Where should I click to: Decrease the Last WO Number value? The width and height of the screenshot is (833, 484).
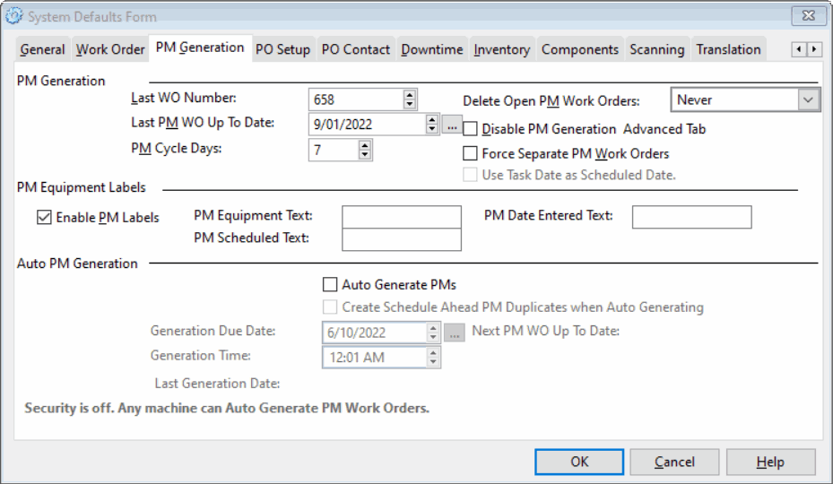409,104
